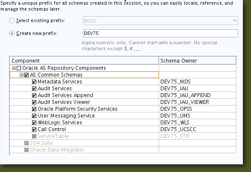Select the DEV75_IAU schema owner cell

click(x=198, y=89)
